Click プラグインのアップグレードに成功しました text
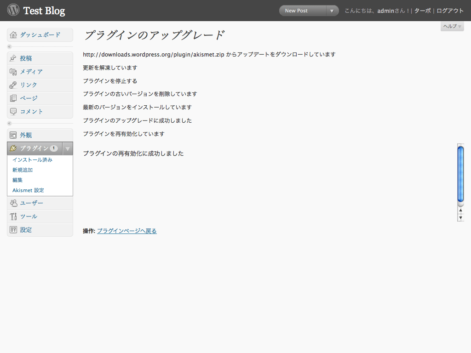 pos(137,120)
